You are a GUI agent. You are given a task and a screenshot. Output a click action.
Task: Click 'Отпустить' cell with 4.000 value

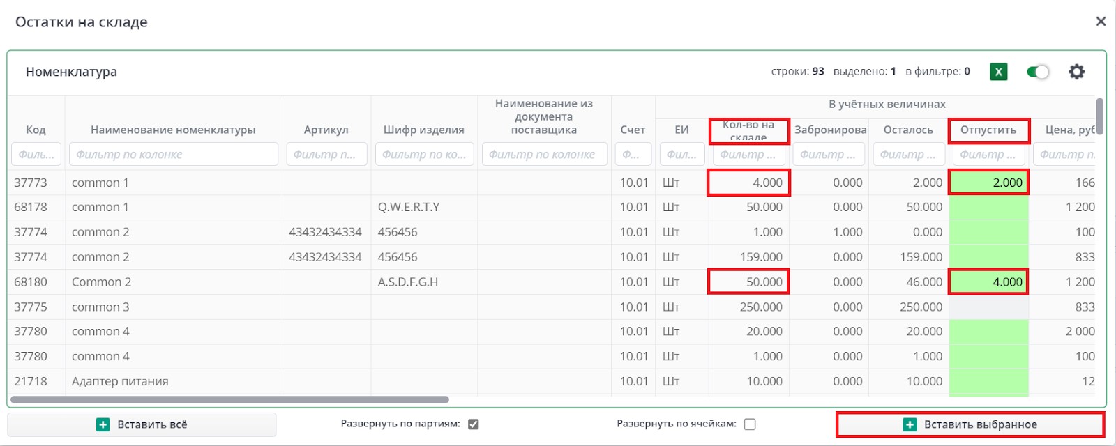click(x=988, y=282)
